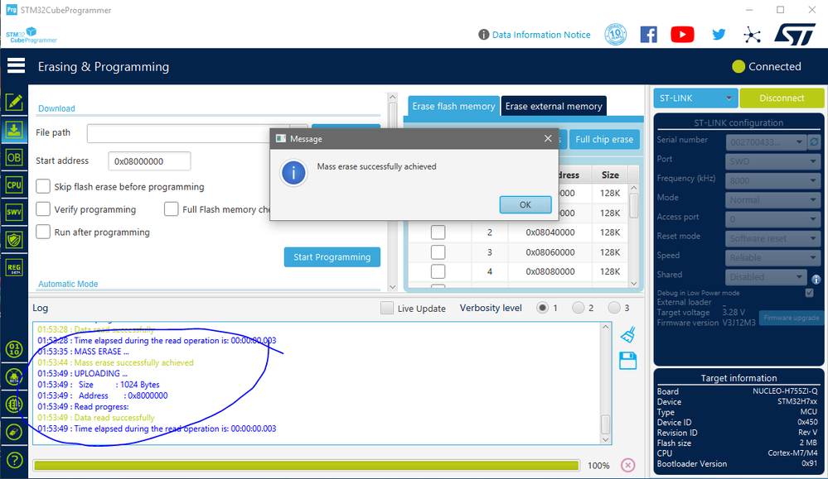Click the 10 years anniversary badge
828x479 pixels.
[x=615, y=35]
